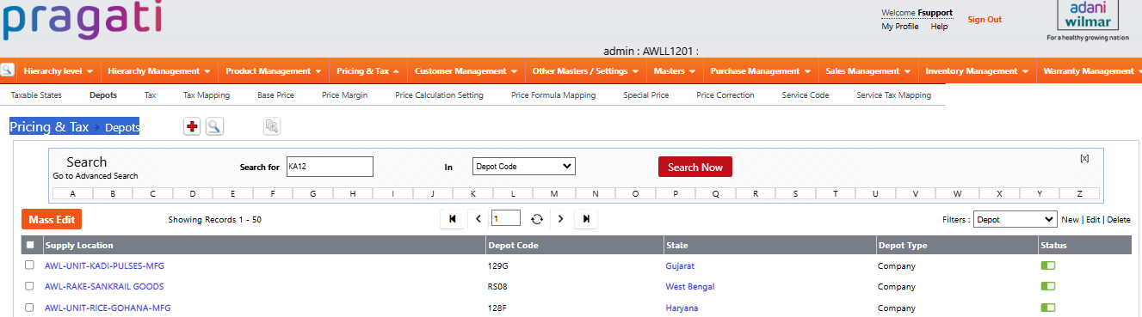The width and height of the screenshot is (1142, 317).
Task: Open the Service Tax Mapping tab
Action: click(x=894, y=95)
